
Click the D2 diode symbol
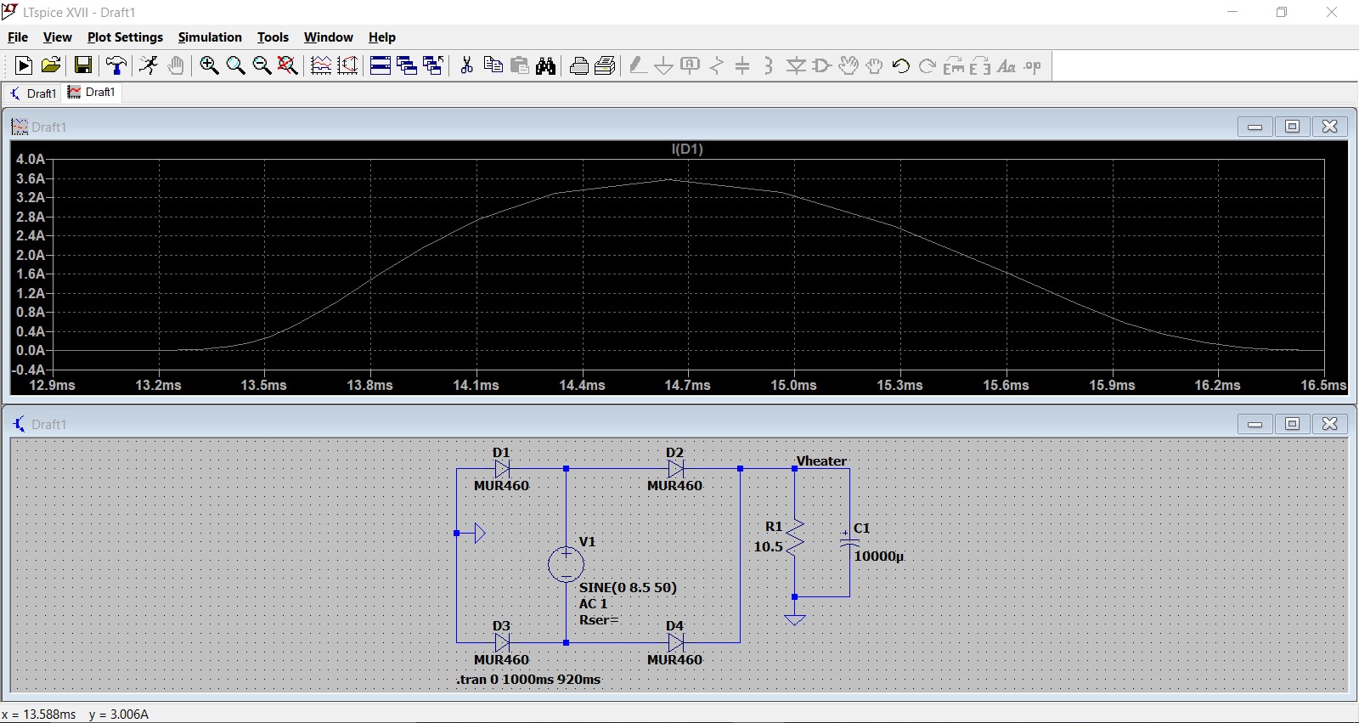675,468
